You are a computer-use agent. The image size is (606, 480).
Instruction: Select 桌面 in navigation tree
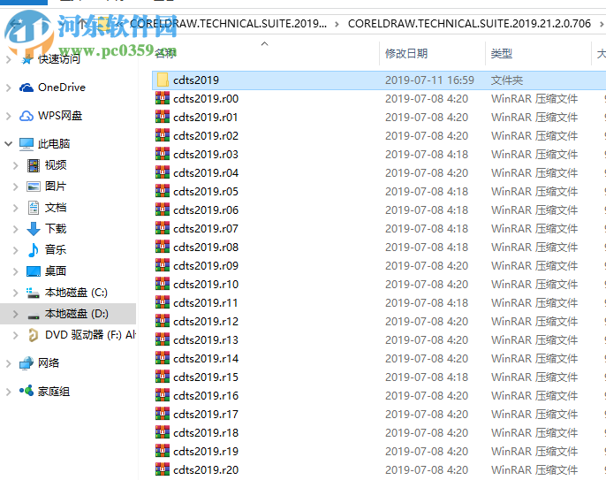point(56,270)
